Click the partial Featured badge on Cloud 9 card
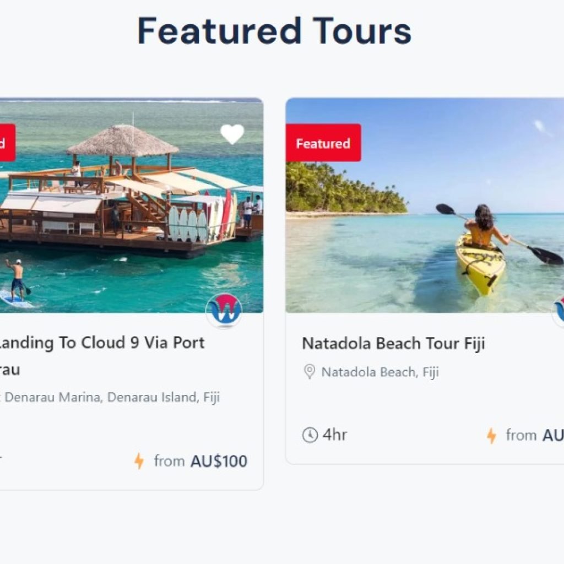 click(7, 143)
